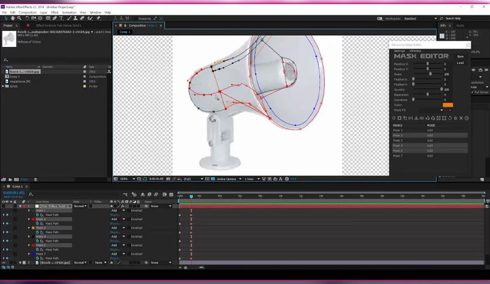Toggle Inverted checkbox for Mask 1

129,211
